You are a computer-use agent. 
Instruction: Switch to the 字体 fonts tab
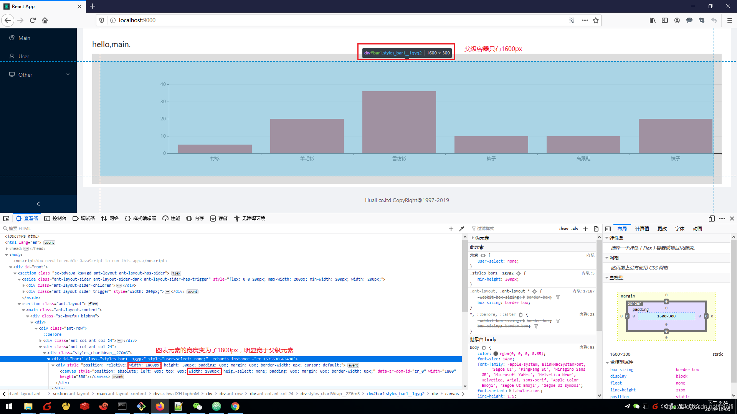click(680, 229)
